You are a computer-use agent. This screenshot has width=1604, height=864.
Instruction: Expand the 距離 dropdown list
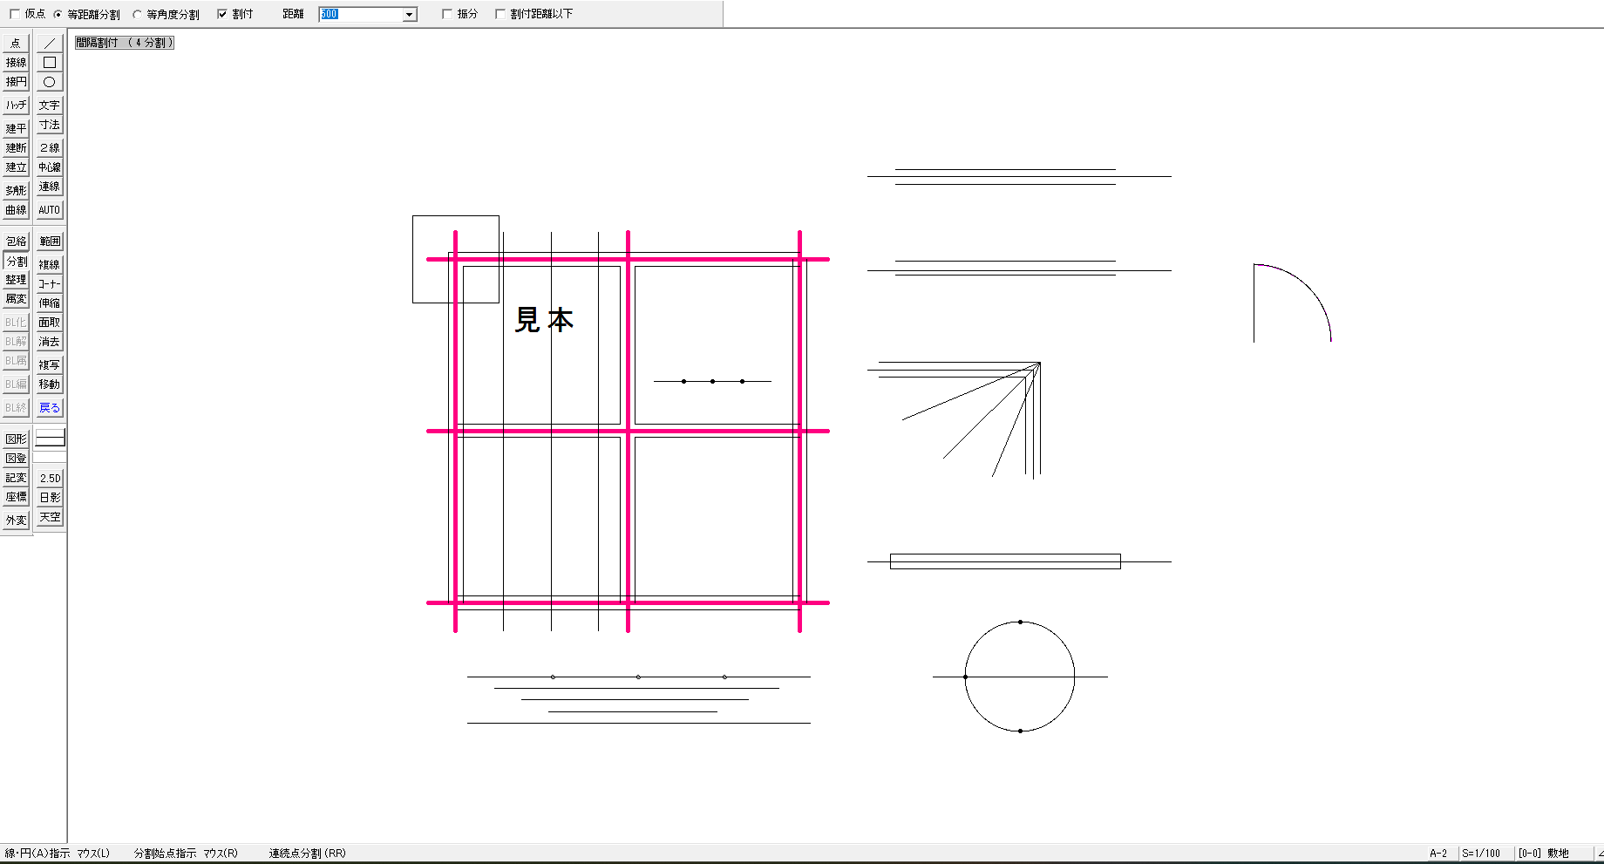point(410,14)
